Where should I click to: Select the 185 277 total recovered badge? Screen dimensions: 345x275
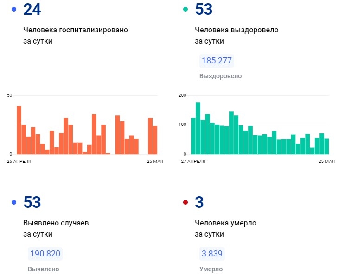(217, 61)
